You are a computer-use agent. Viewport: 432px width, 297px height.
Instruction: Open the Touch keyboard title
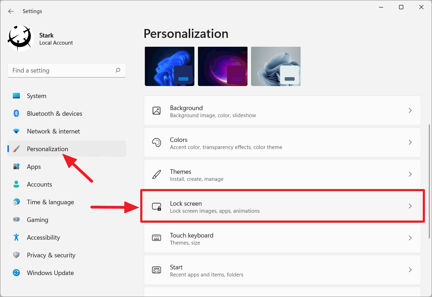point(192,235)
